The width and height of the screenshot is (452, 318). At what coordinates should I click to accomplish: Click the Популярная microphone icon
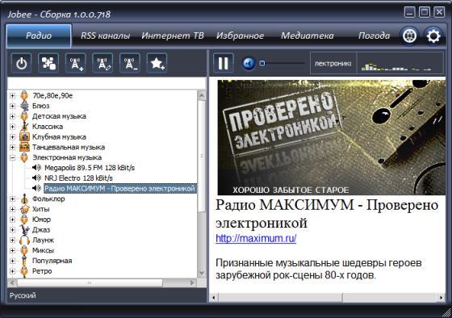(x=24, y=261)
